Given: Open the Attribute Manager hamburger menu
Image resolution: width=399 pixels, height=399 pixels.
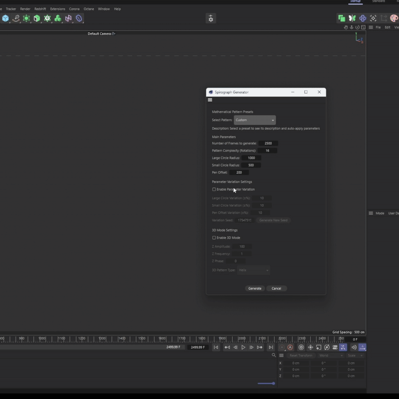Looking at the screenshot, I should [x=371, y=213].
